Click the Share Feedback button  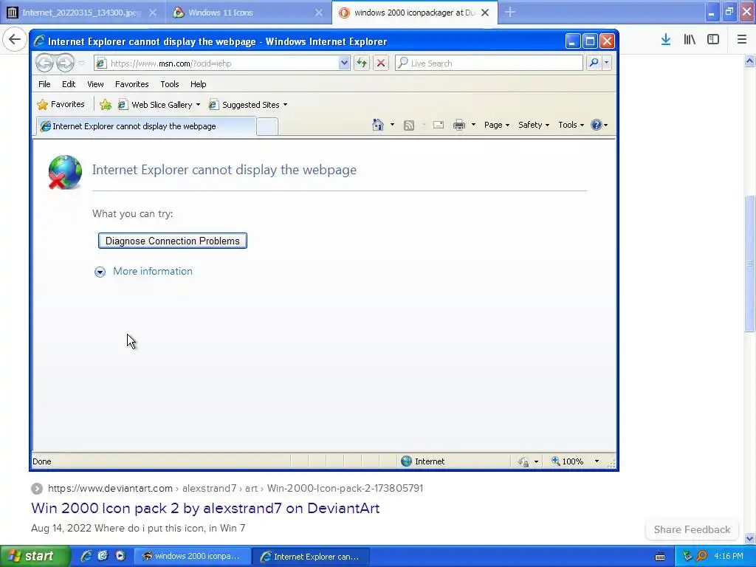[692, 529]
